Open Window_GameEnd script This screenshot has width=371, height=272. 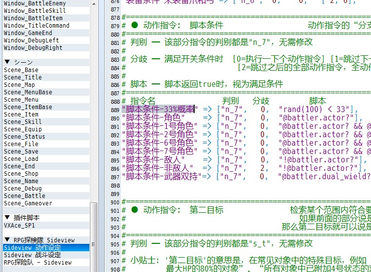point(46,33)
